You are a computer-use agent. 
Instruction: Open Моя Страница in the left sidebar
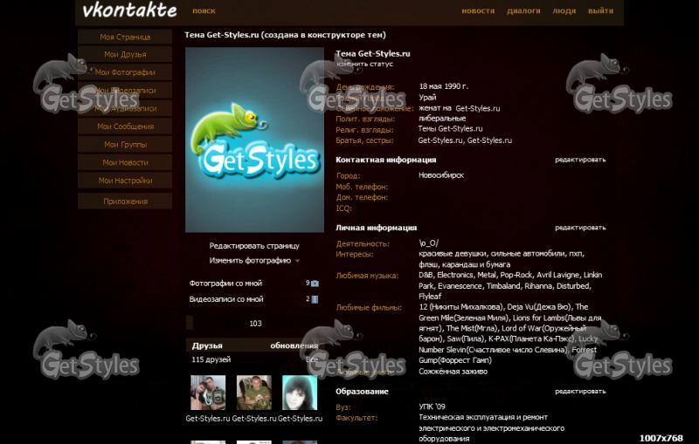pos(125,37)
